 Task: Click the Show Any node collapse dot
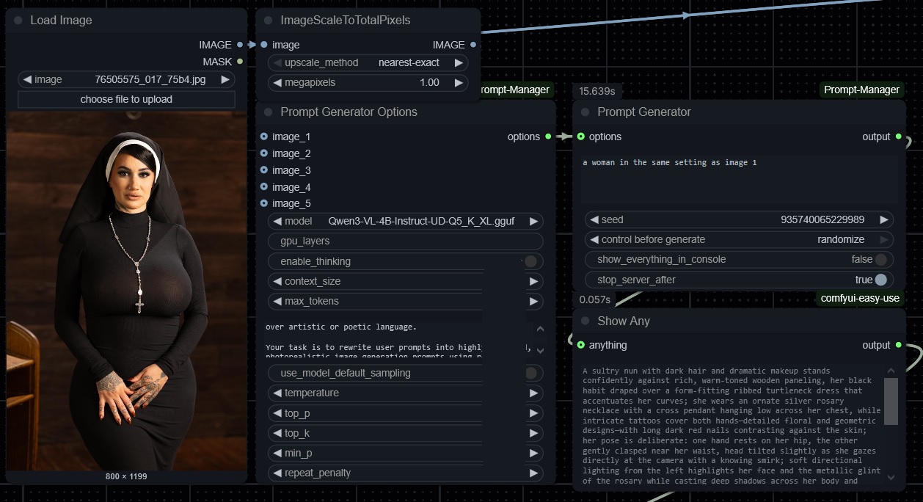tap(585, 321)
